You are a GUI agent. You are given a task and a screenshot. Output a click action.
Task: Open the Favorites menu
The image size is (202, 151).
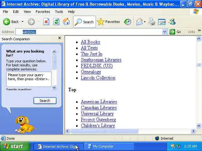pyautogui.click(x=43, y=12)
